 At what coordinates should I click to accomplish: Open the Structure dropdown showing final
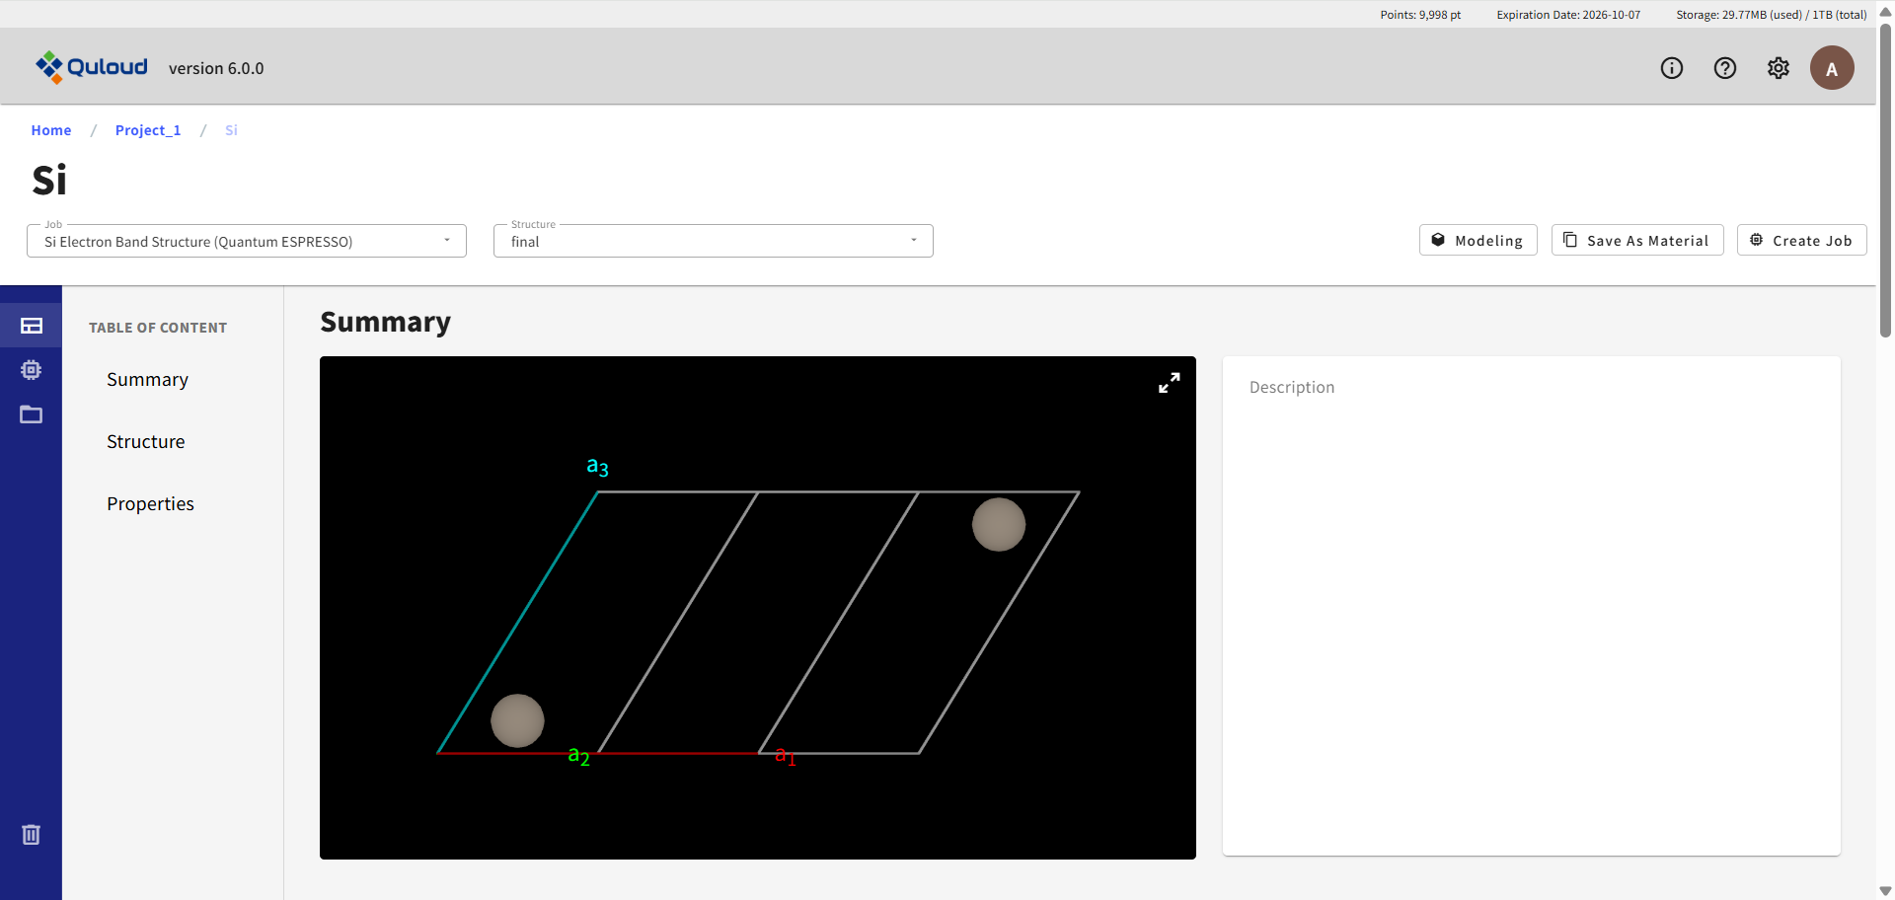pyautogui.click(x=713, y=242)
